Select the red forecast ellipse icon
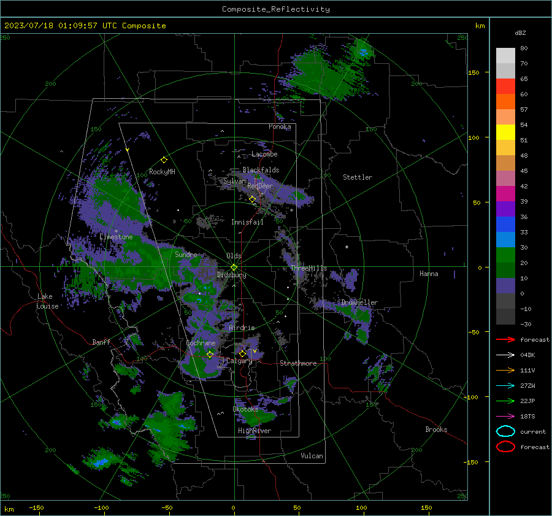This screenshot has height=516, width=552. pos(505,447)
